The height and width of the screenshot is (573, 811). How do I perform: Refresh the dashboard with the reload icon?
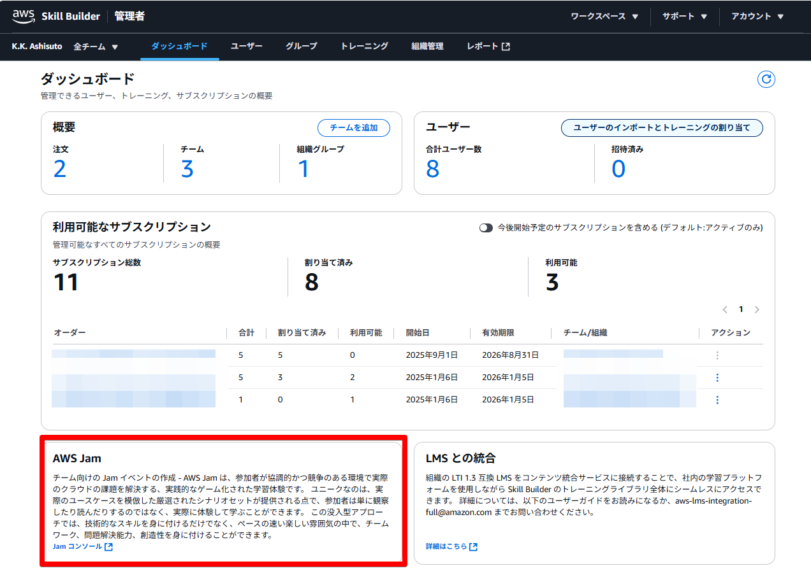tap(766, 80)
